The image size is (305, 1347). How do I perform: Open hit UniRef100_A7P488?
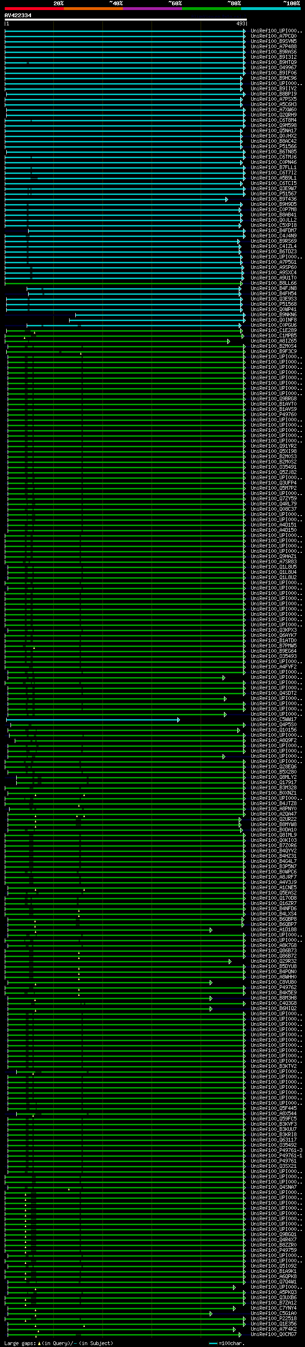274,46
